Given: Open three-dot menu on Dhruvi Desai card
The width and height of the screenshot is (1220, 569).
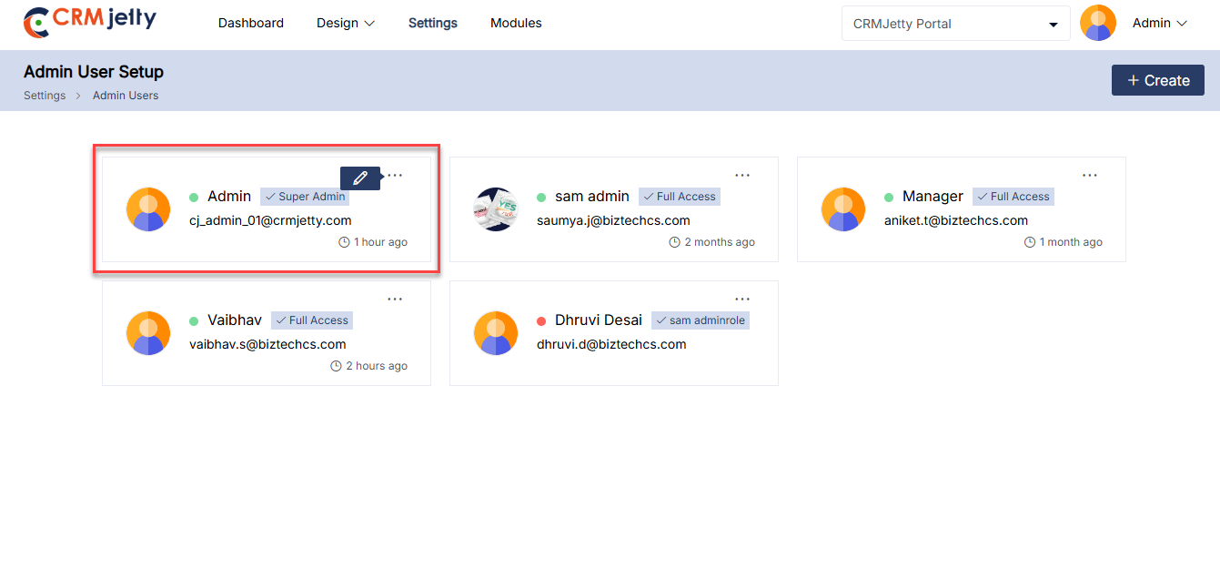Looking at the screenshot, I should point(742,299).
